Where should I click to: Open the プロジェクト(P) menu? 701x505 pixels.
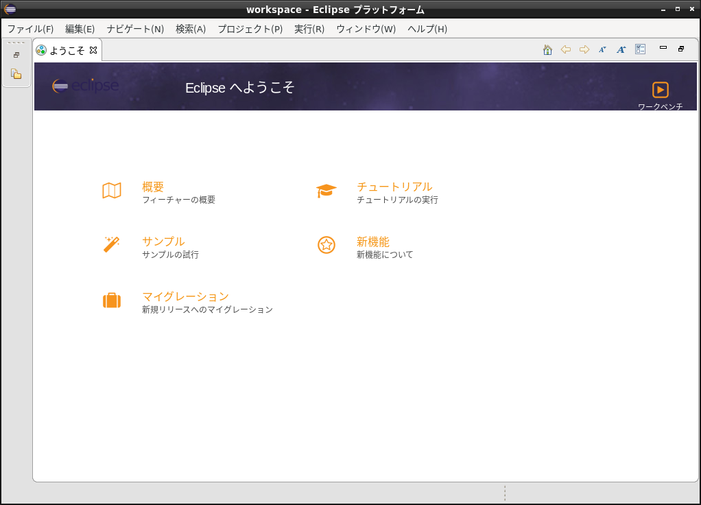coord(250,29)
